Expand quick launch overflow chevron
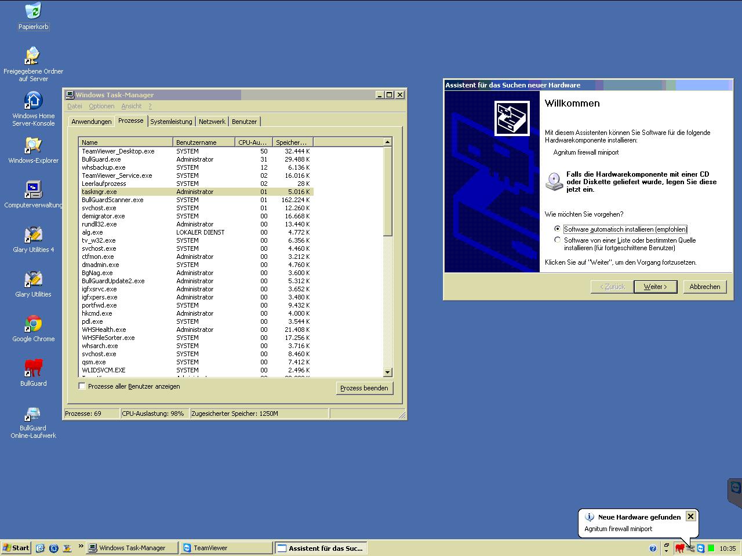Image resolution: width=742 pixels, height=556 pixels. (81, 546)
